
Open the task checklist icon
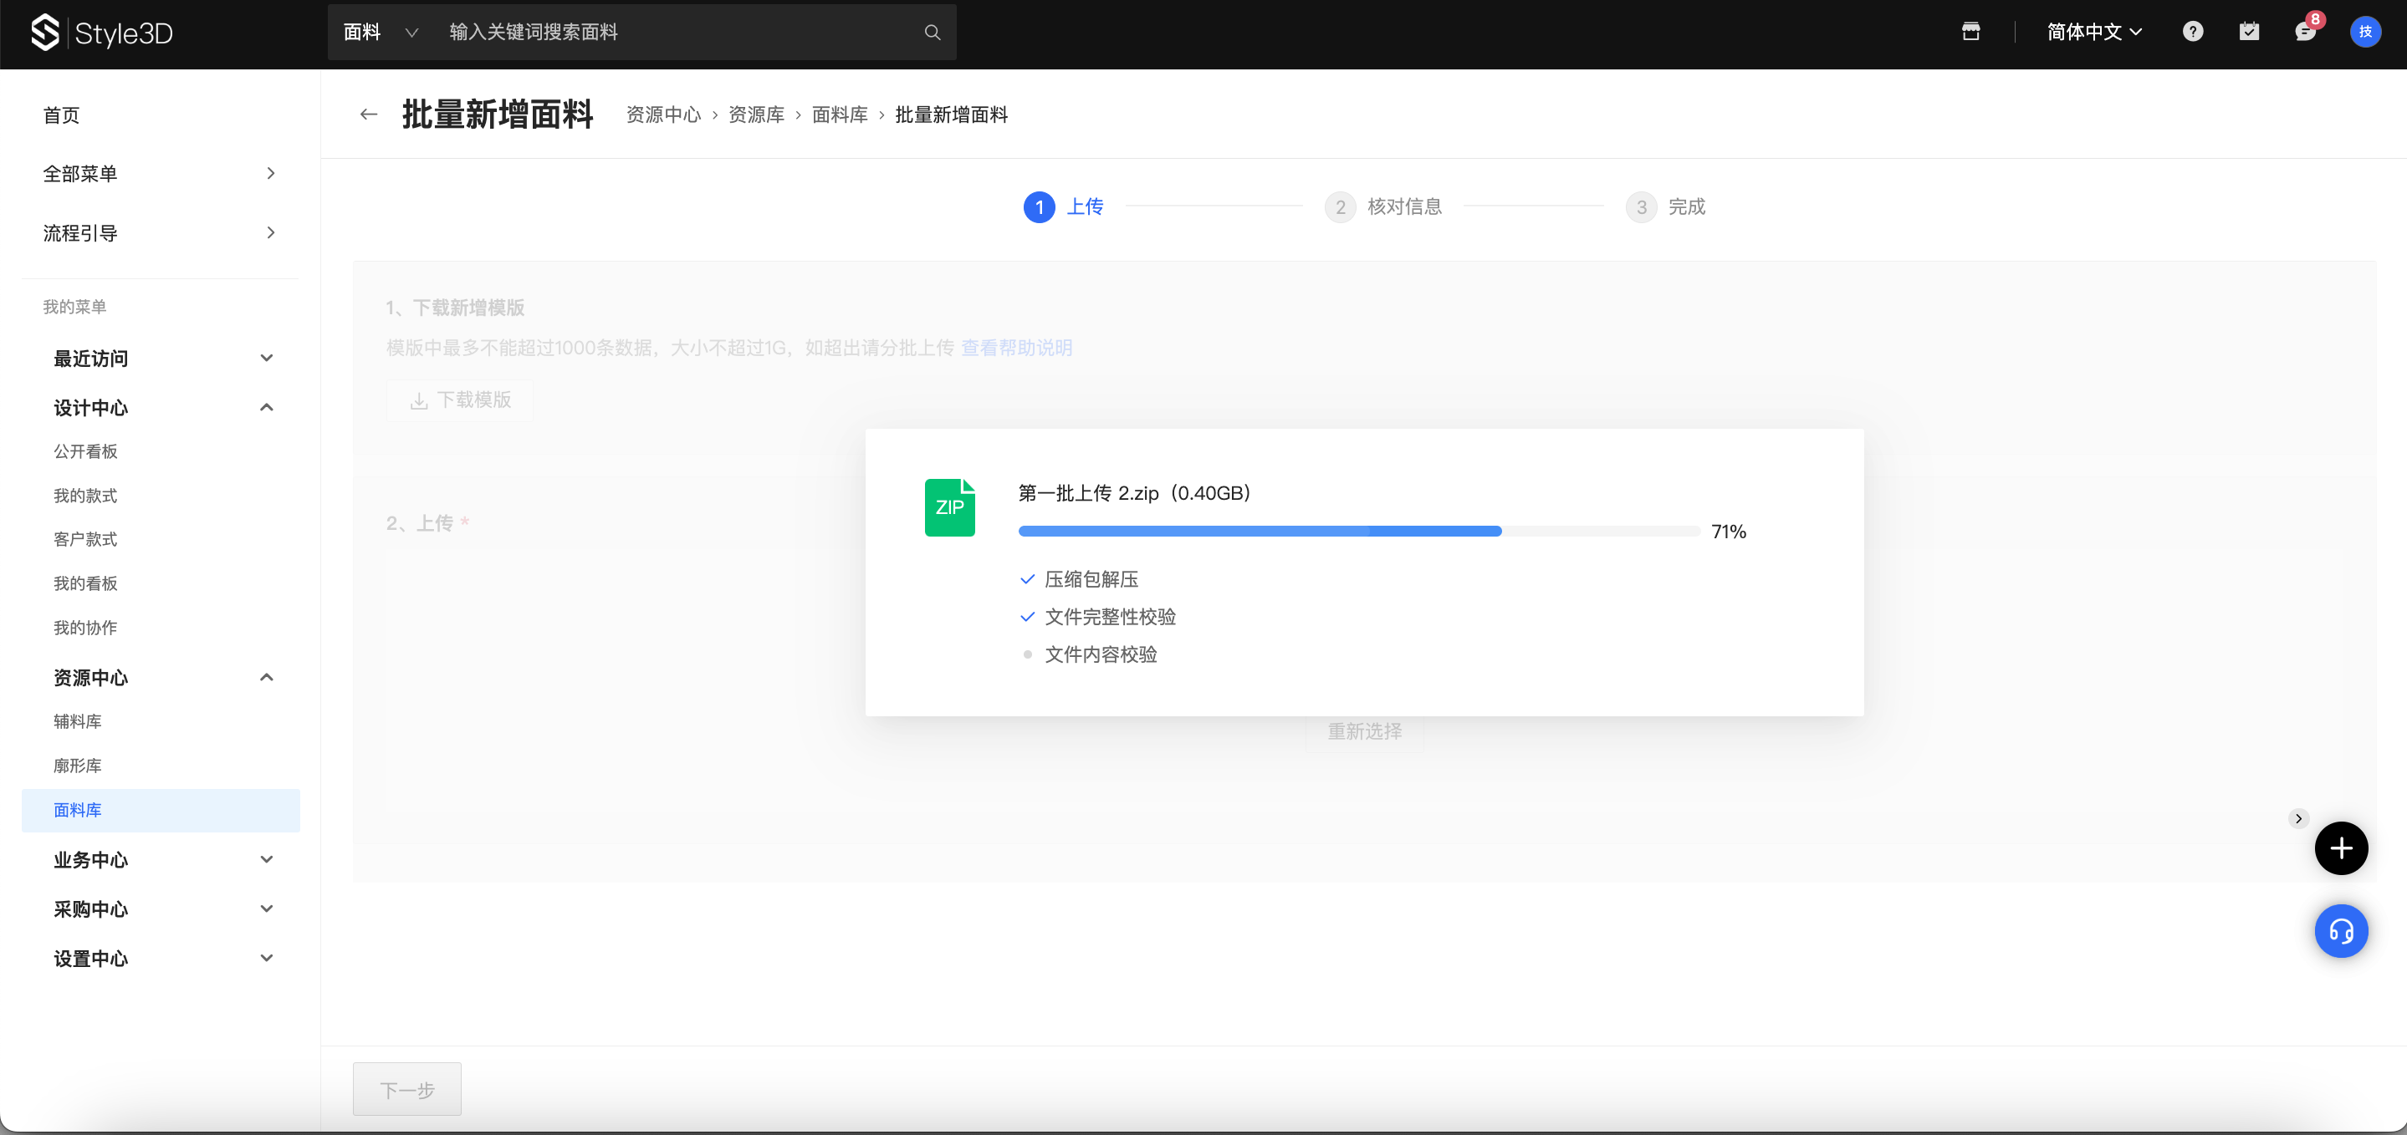2248,32
